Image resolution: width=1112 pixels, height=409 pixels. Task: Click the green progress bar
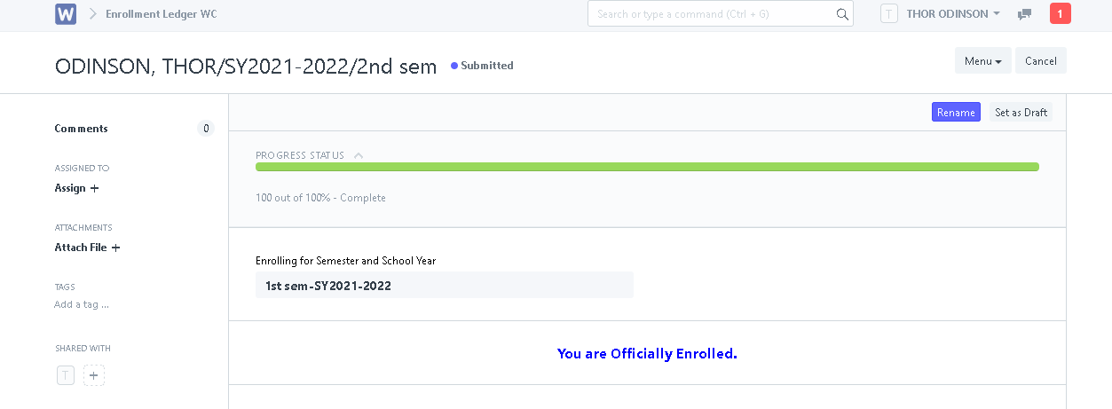[x=647, y=167]
